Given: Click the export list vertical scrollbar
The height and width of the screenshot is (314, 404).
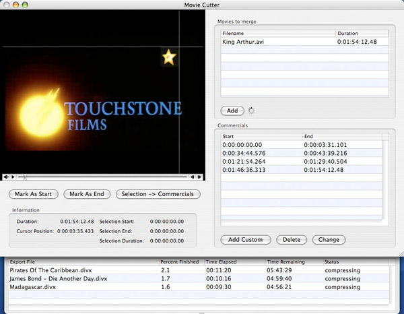Looking at the screenshot, I should tap(393, 285).
